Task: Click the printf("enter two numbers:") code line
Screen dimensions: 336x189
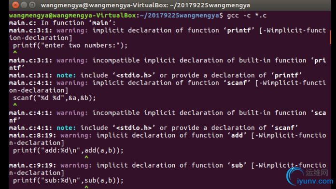Action: point(70,45)
